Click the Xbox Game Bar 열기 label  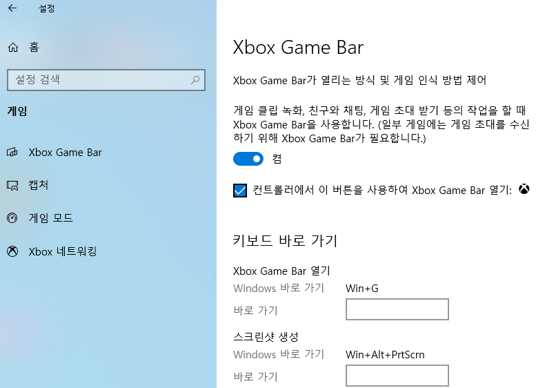(x=281, y=271)
